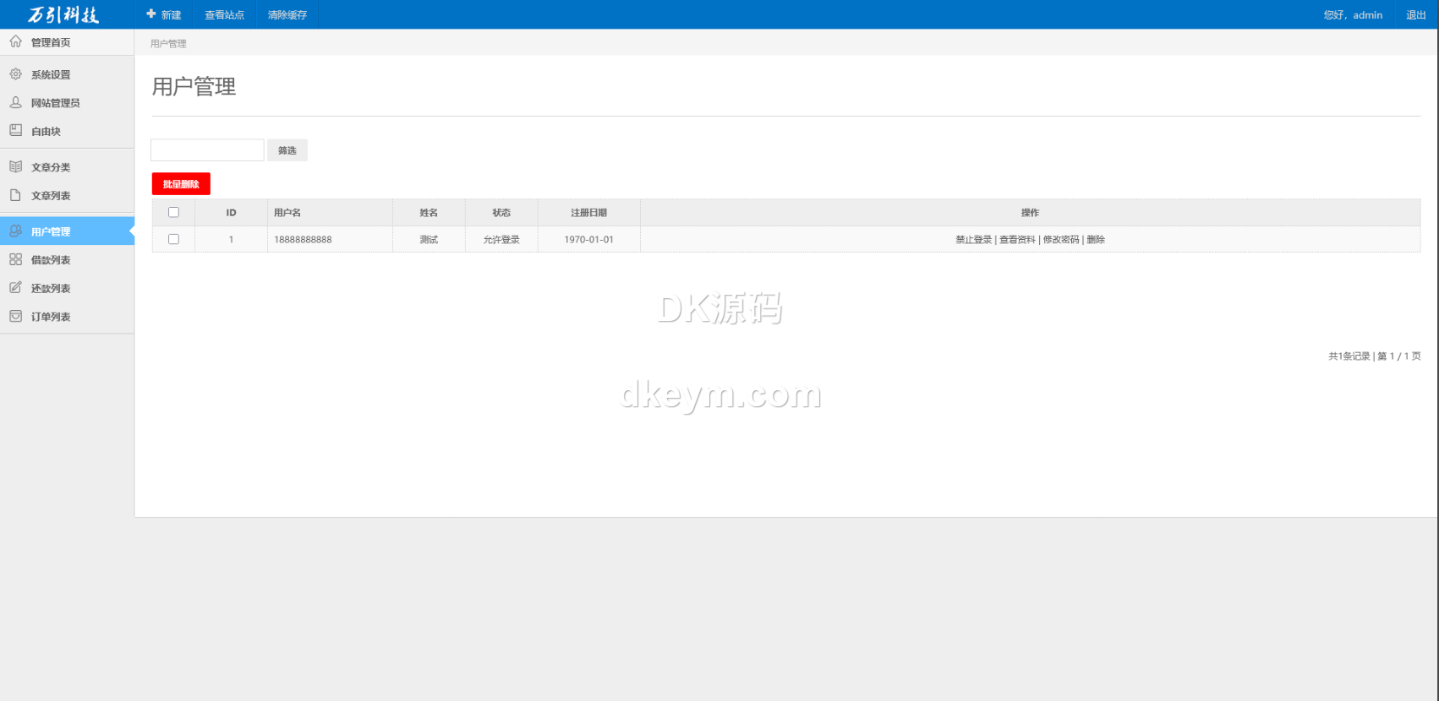The image size is (1439, 701).
Task: Click the block icon beside 自由块
Action: tap(15, 130)
